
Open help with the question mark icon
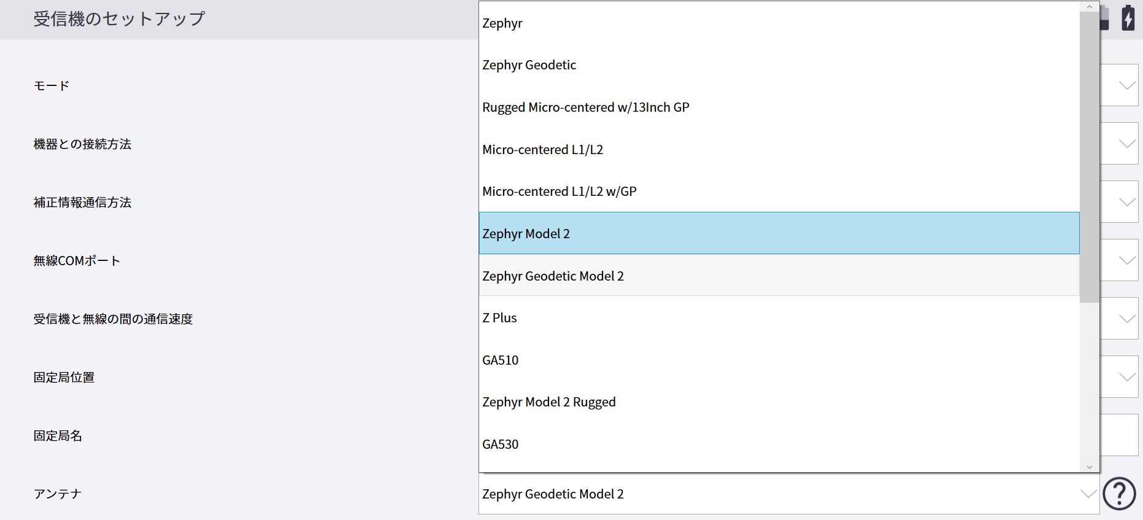[x=1119, y=494]
